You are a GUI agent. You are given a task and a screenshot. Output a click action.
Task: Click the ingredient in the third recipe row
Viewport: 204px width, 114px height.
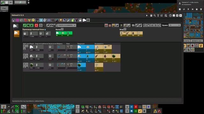click(x=99, y=65)
